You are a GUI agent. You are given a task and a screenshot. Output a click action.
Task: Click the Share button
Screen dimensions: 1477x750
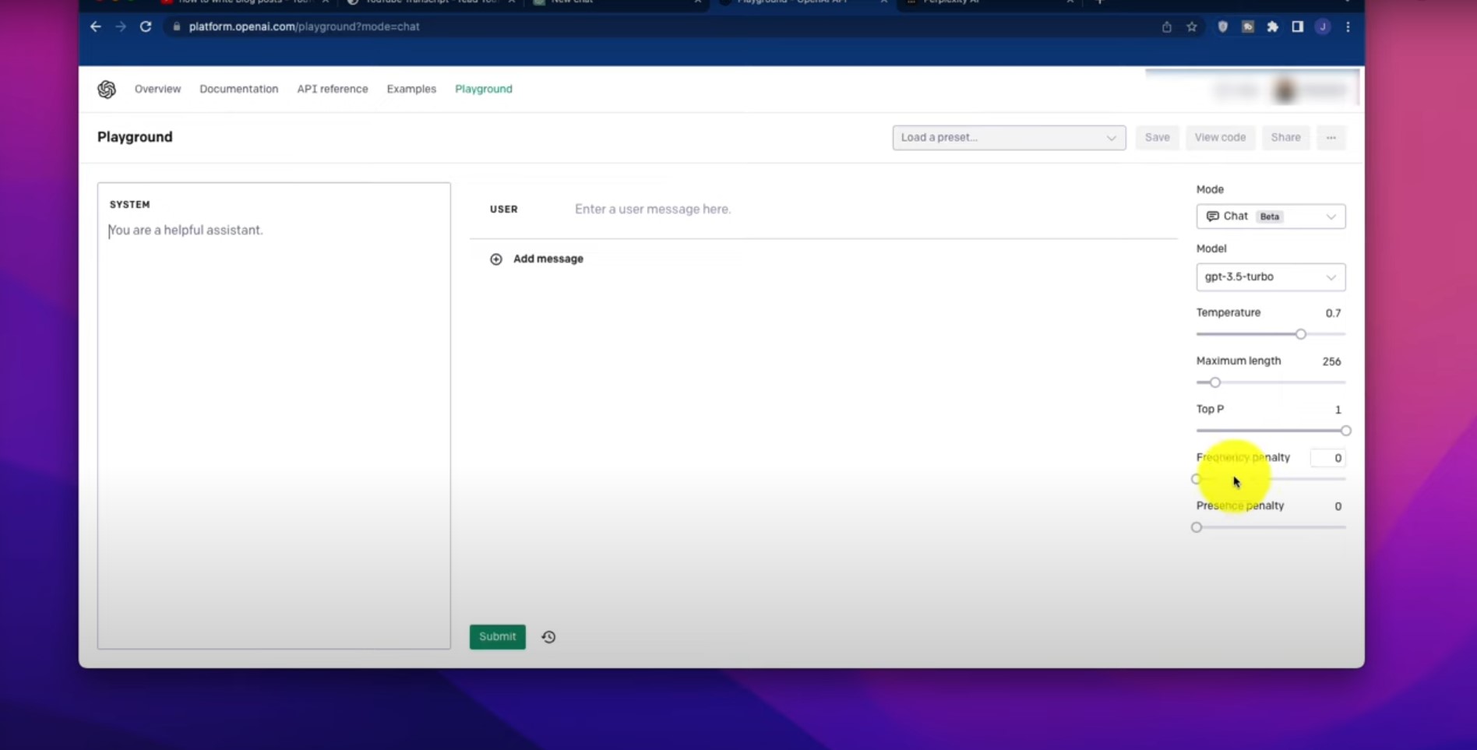click(x=1285, y=138)
